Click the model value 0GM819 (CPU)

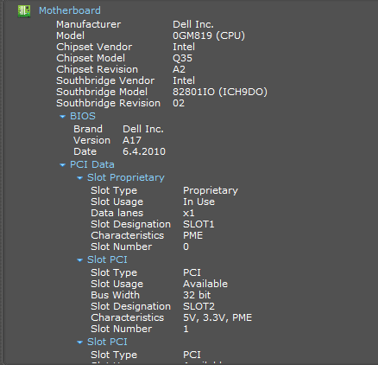pyautogui.click(x=209, y=35)
